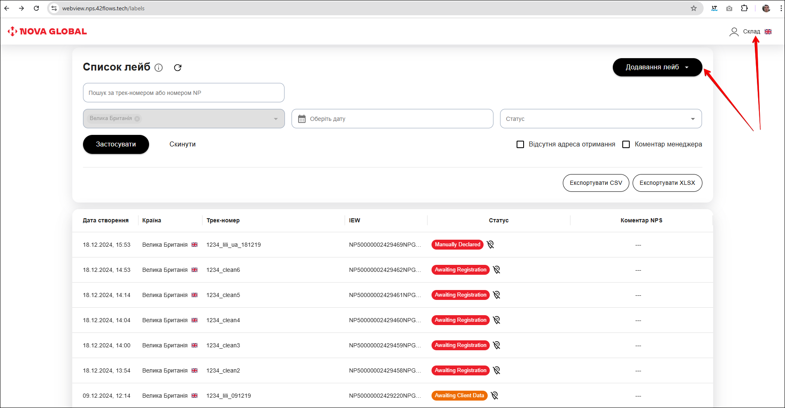This screenshot has height=408, width=785.
Task: Click the Manually Declared status badge
Action: (458, 245)
